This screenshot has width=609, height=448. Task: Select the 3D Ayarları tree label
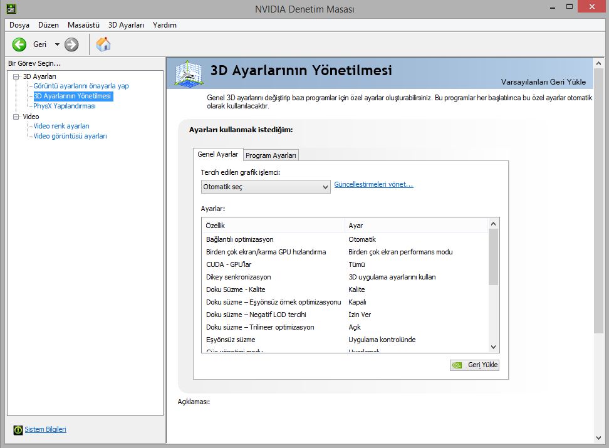tap(39, 76)
